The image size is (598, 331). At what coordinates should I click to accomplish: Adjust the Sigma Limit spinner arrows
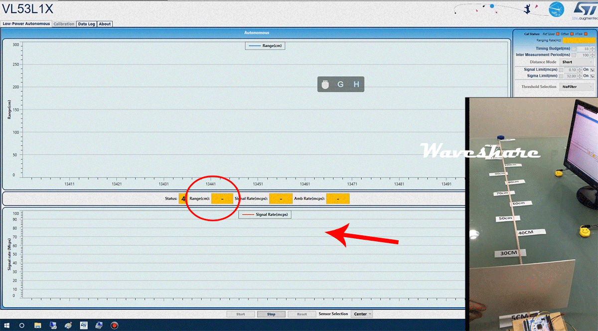(x=580, y=76)
